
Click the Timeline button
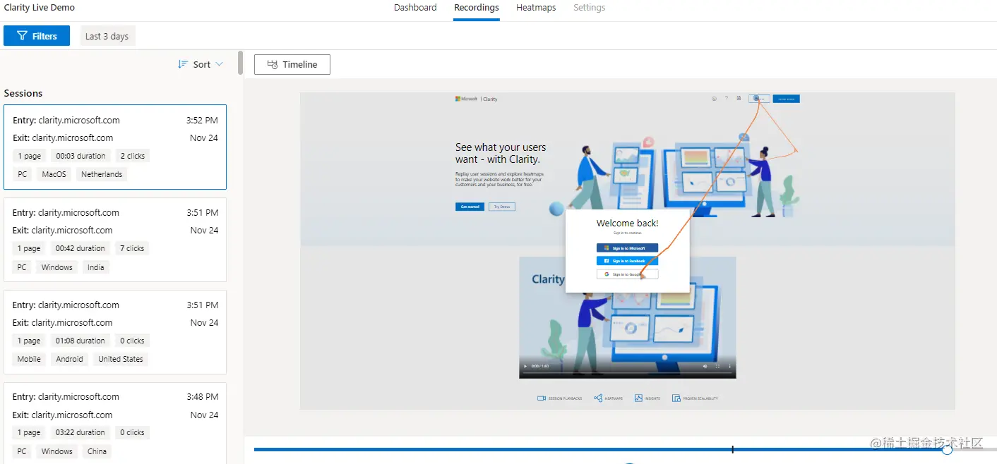coord(292,64)
